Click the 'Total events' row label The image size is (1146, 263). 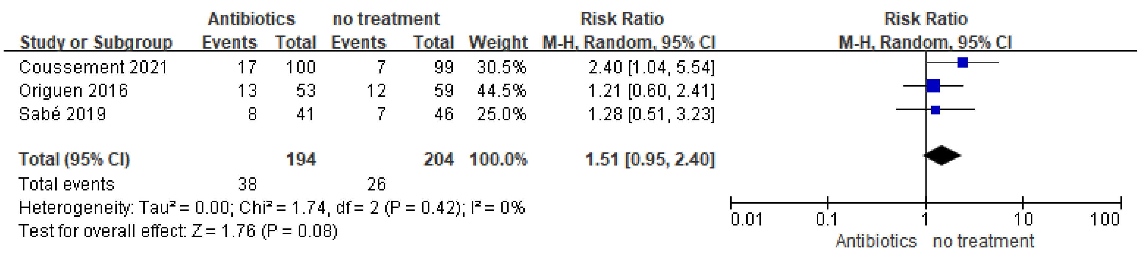click(66, 184)
